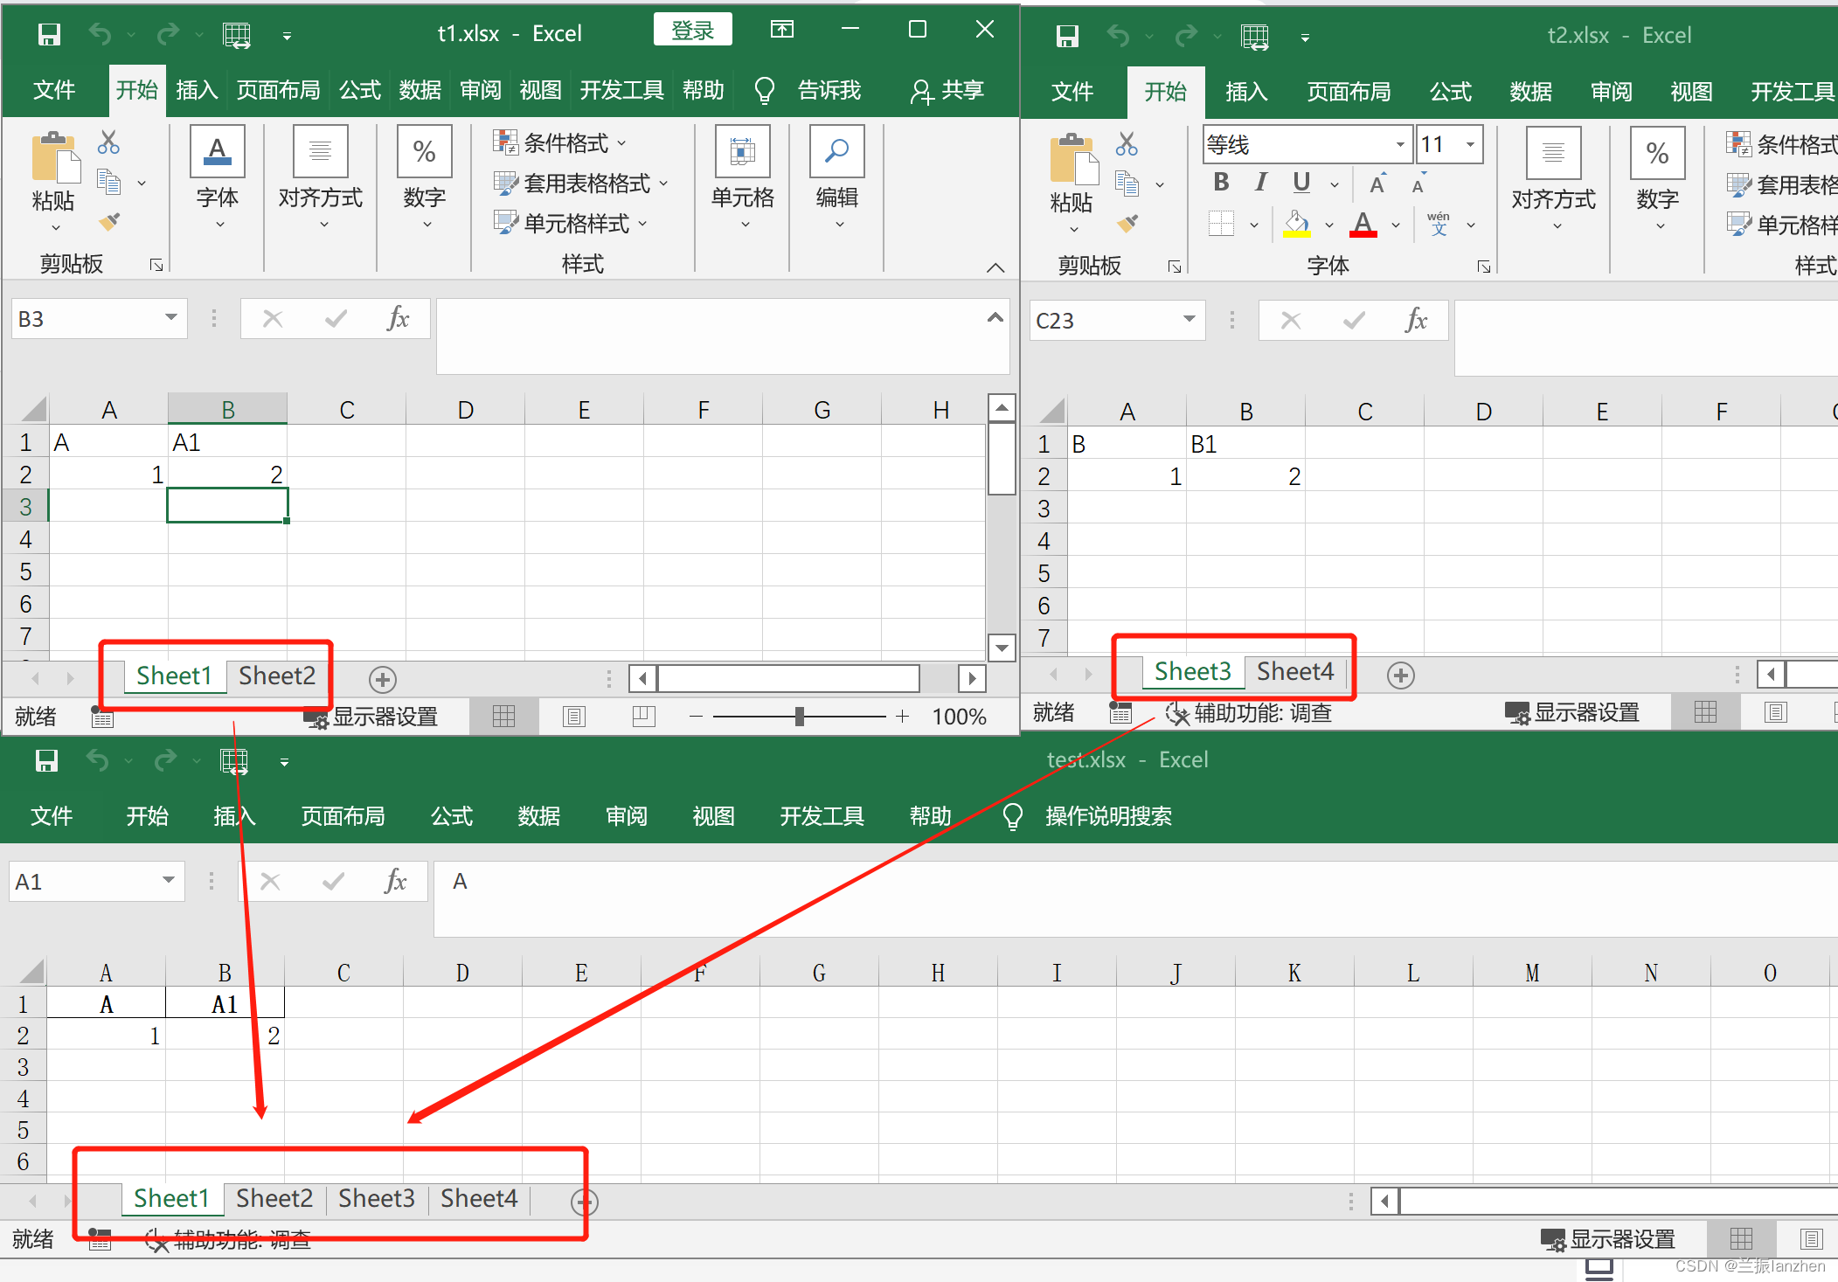Viewport: 1838px width, 1282px height.
Task: Select the Cut scissors icon in t2.xlsx
Action: tap(1127, 142)
